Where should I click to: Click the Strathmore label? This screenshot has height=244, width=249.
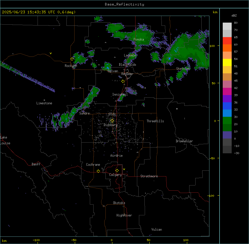point(149,176)
